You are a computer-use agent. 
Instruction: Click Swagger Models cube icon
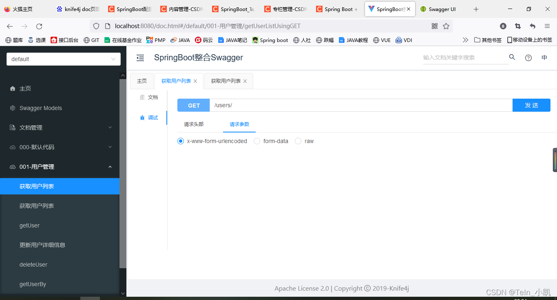13,108
